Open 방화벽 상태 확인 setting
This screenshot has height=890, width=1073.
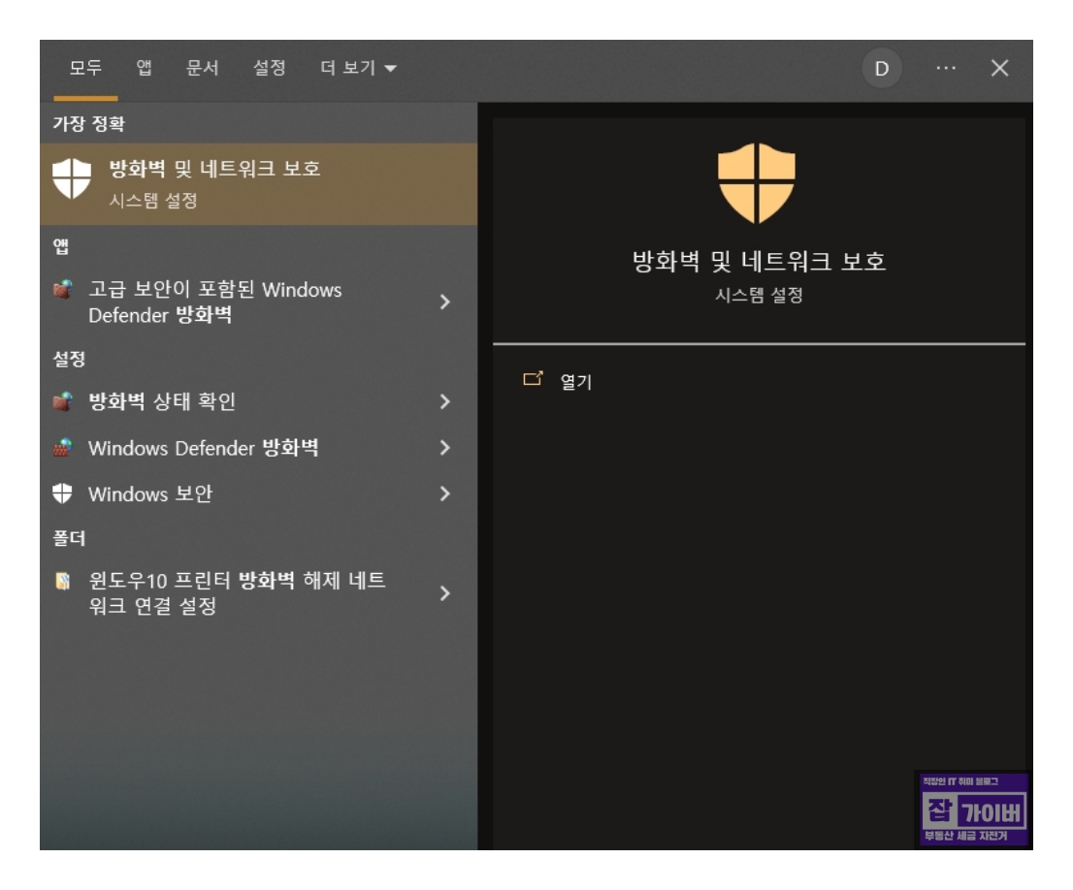click(259, 401)
